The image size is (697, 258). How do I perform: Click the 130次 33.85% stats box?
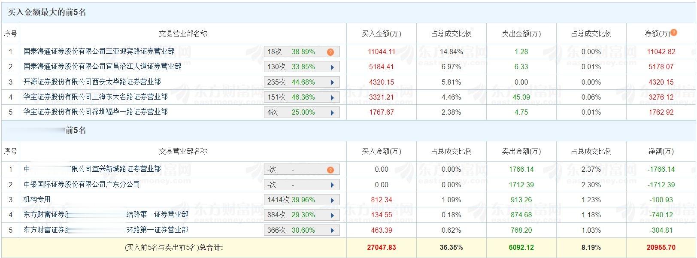point(302,67)
